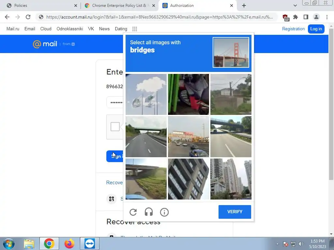Screen dimensions: 334x250
Task: Select the captcha tile with footbridge over curved road
Action: 231,137
